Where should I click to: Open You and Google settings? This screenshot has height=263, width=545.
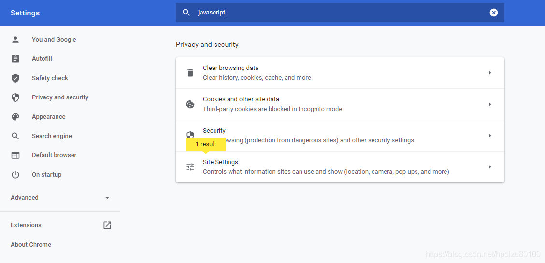[54, 40]
